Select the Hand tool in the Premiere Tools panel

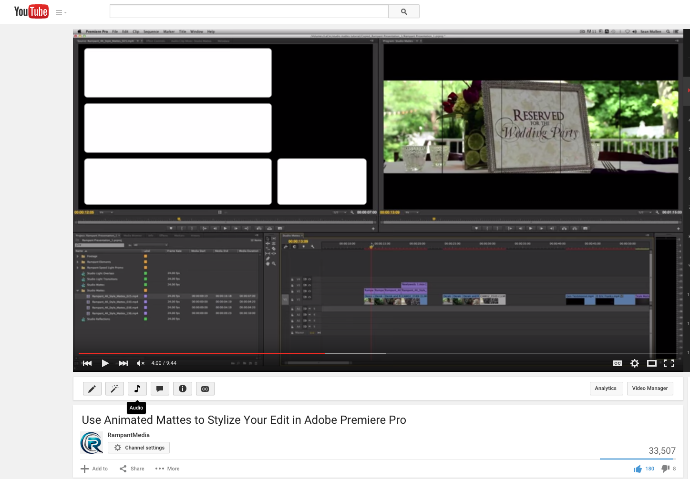pos(268,263)
